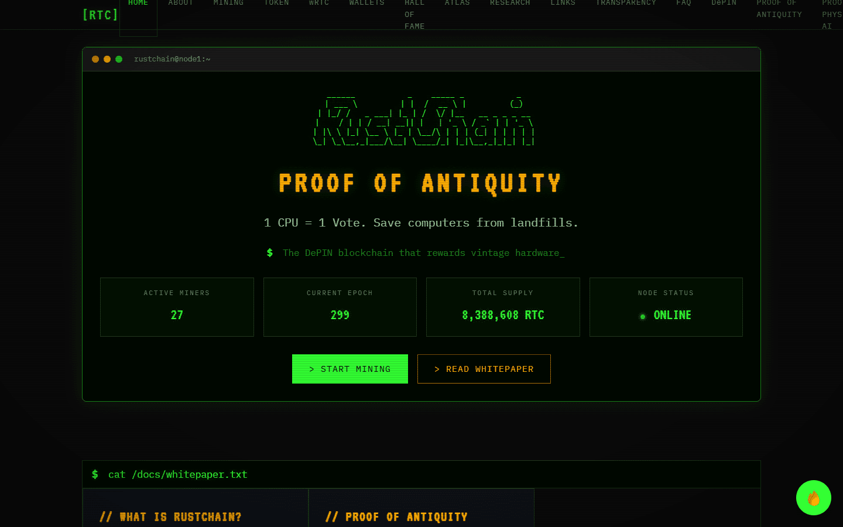Go to the ABOUT section
Screen dimensions: 843x527
(x=181, y=3)
